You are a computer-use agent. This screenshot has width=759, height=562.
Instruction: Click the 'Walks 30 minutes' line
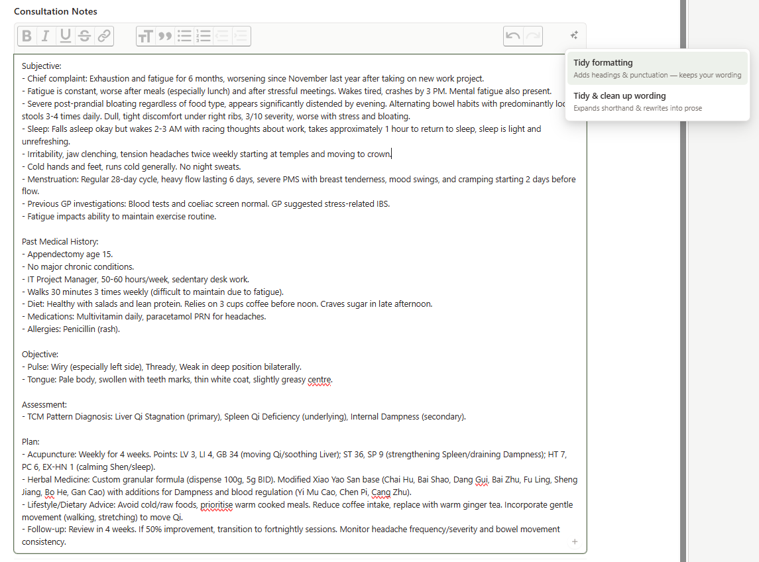(152, 292)
